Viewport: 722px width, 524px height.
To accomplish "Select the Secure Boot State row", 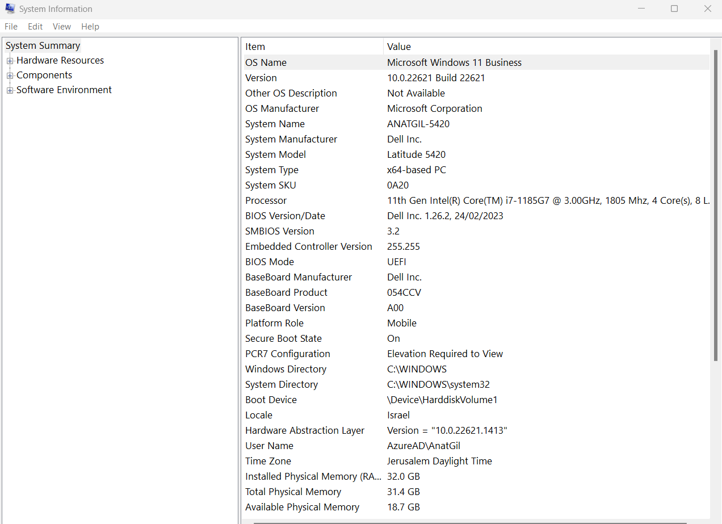I will coord(477,338).
